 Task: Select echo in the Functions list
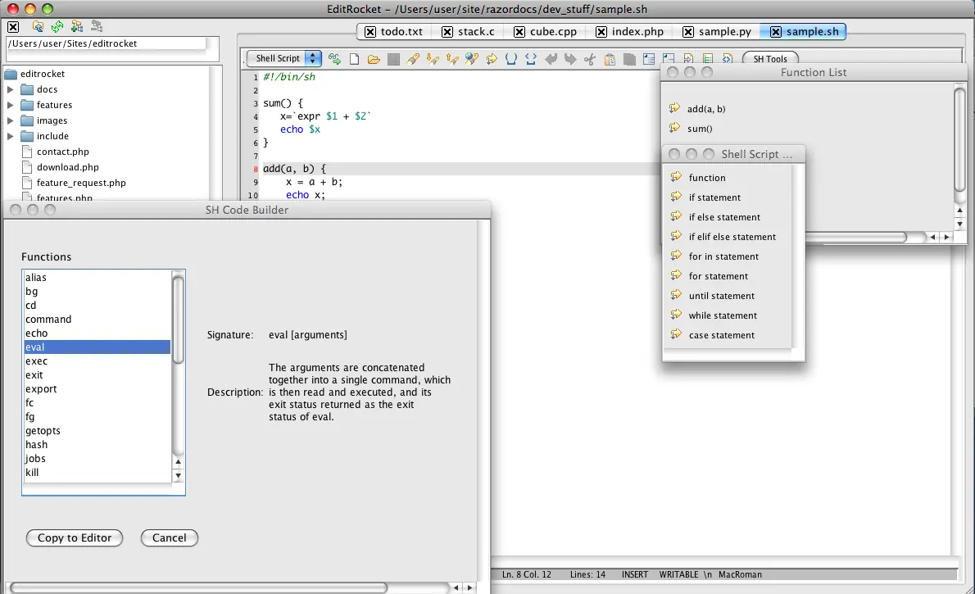point(97,333)
